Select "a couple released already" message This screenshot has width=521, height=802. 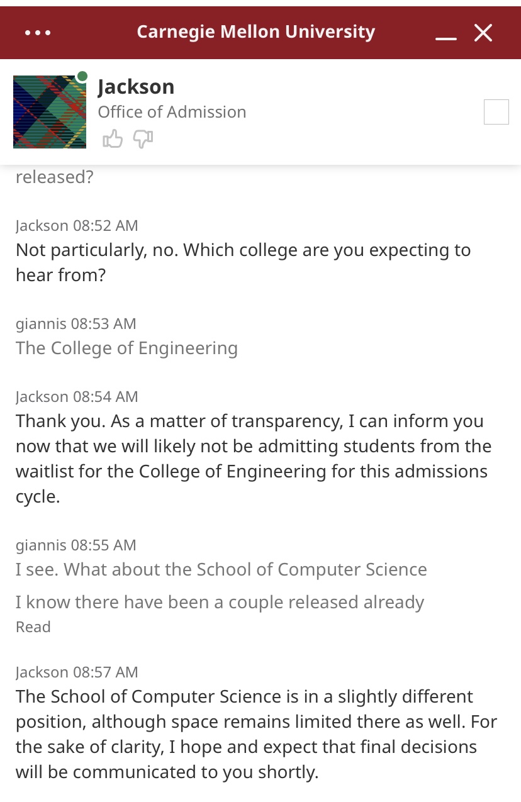[220, 602]
